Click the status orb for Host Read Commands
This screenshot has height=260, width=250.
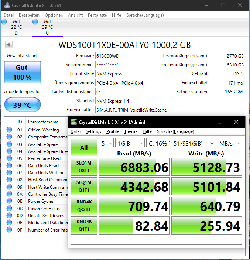pos(9,179)
